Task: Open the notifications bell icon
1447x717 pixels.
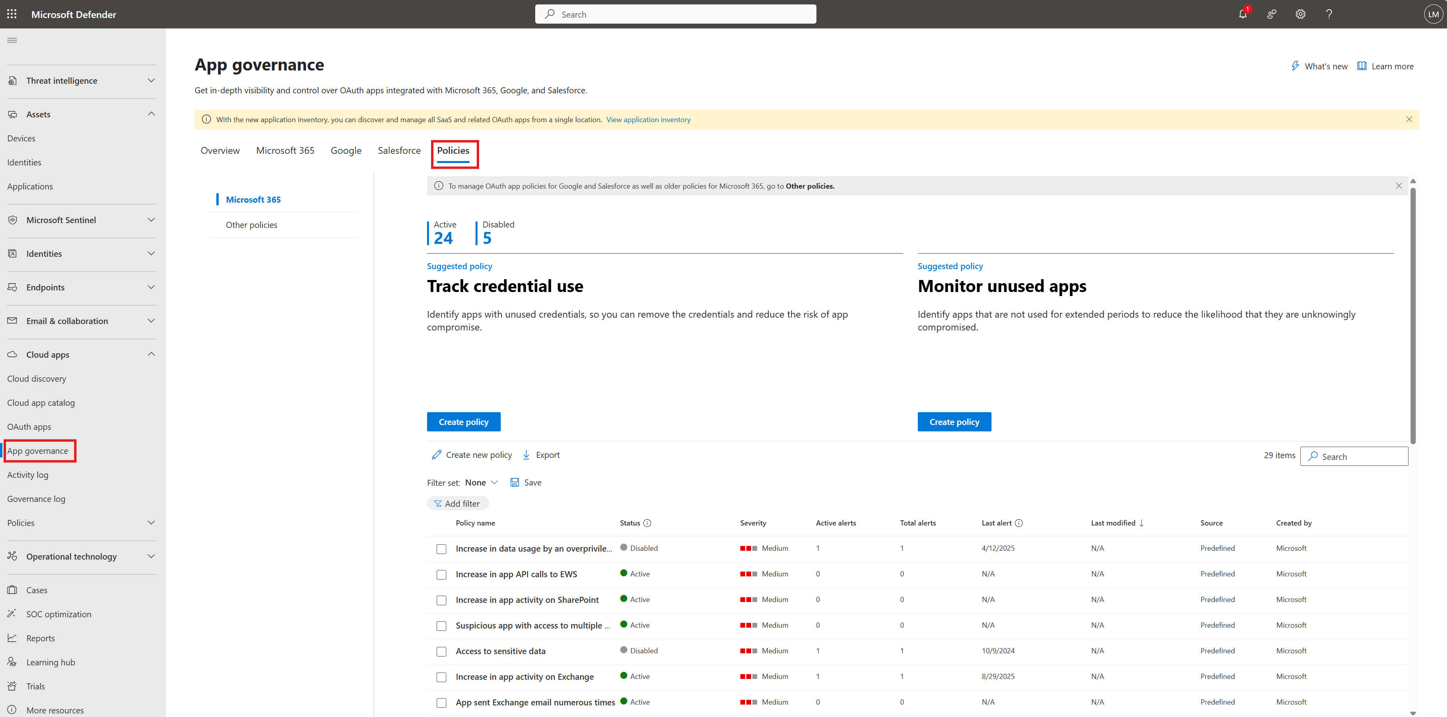Action: point(1242,14)
